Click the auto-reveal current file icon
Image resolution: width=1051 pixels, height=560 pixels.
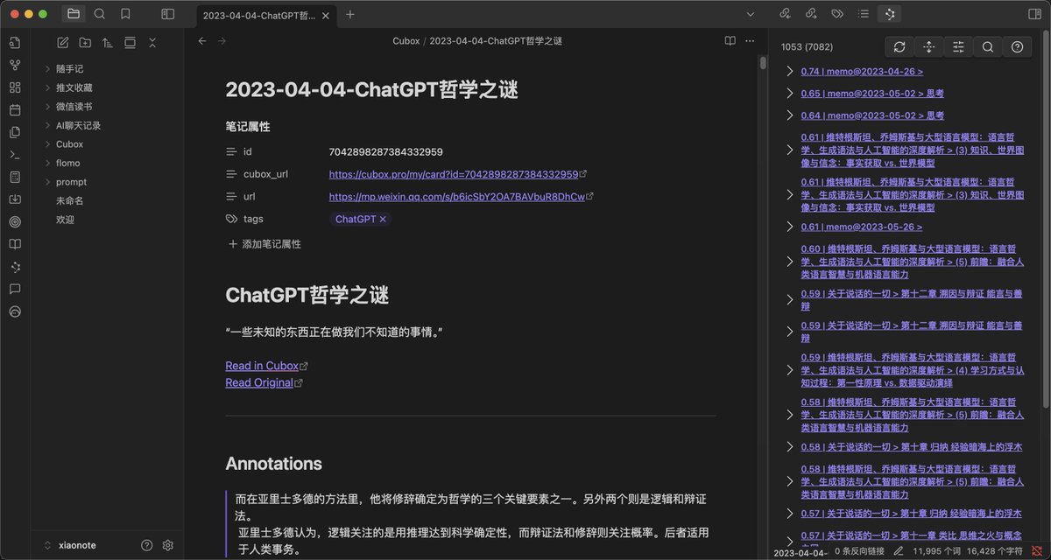(130, 42)
